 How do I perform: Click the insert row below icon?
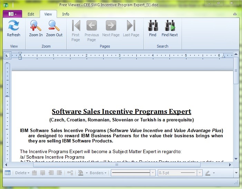pyautogui.click(x=42, y=173)
